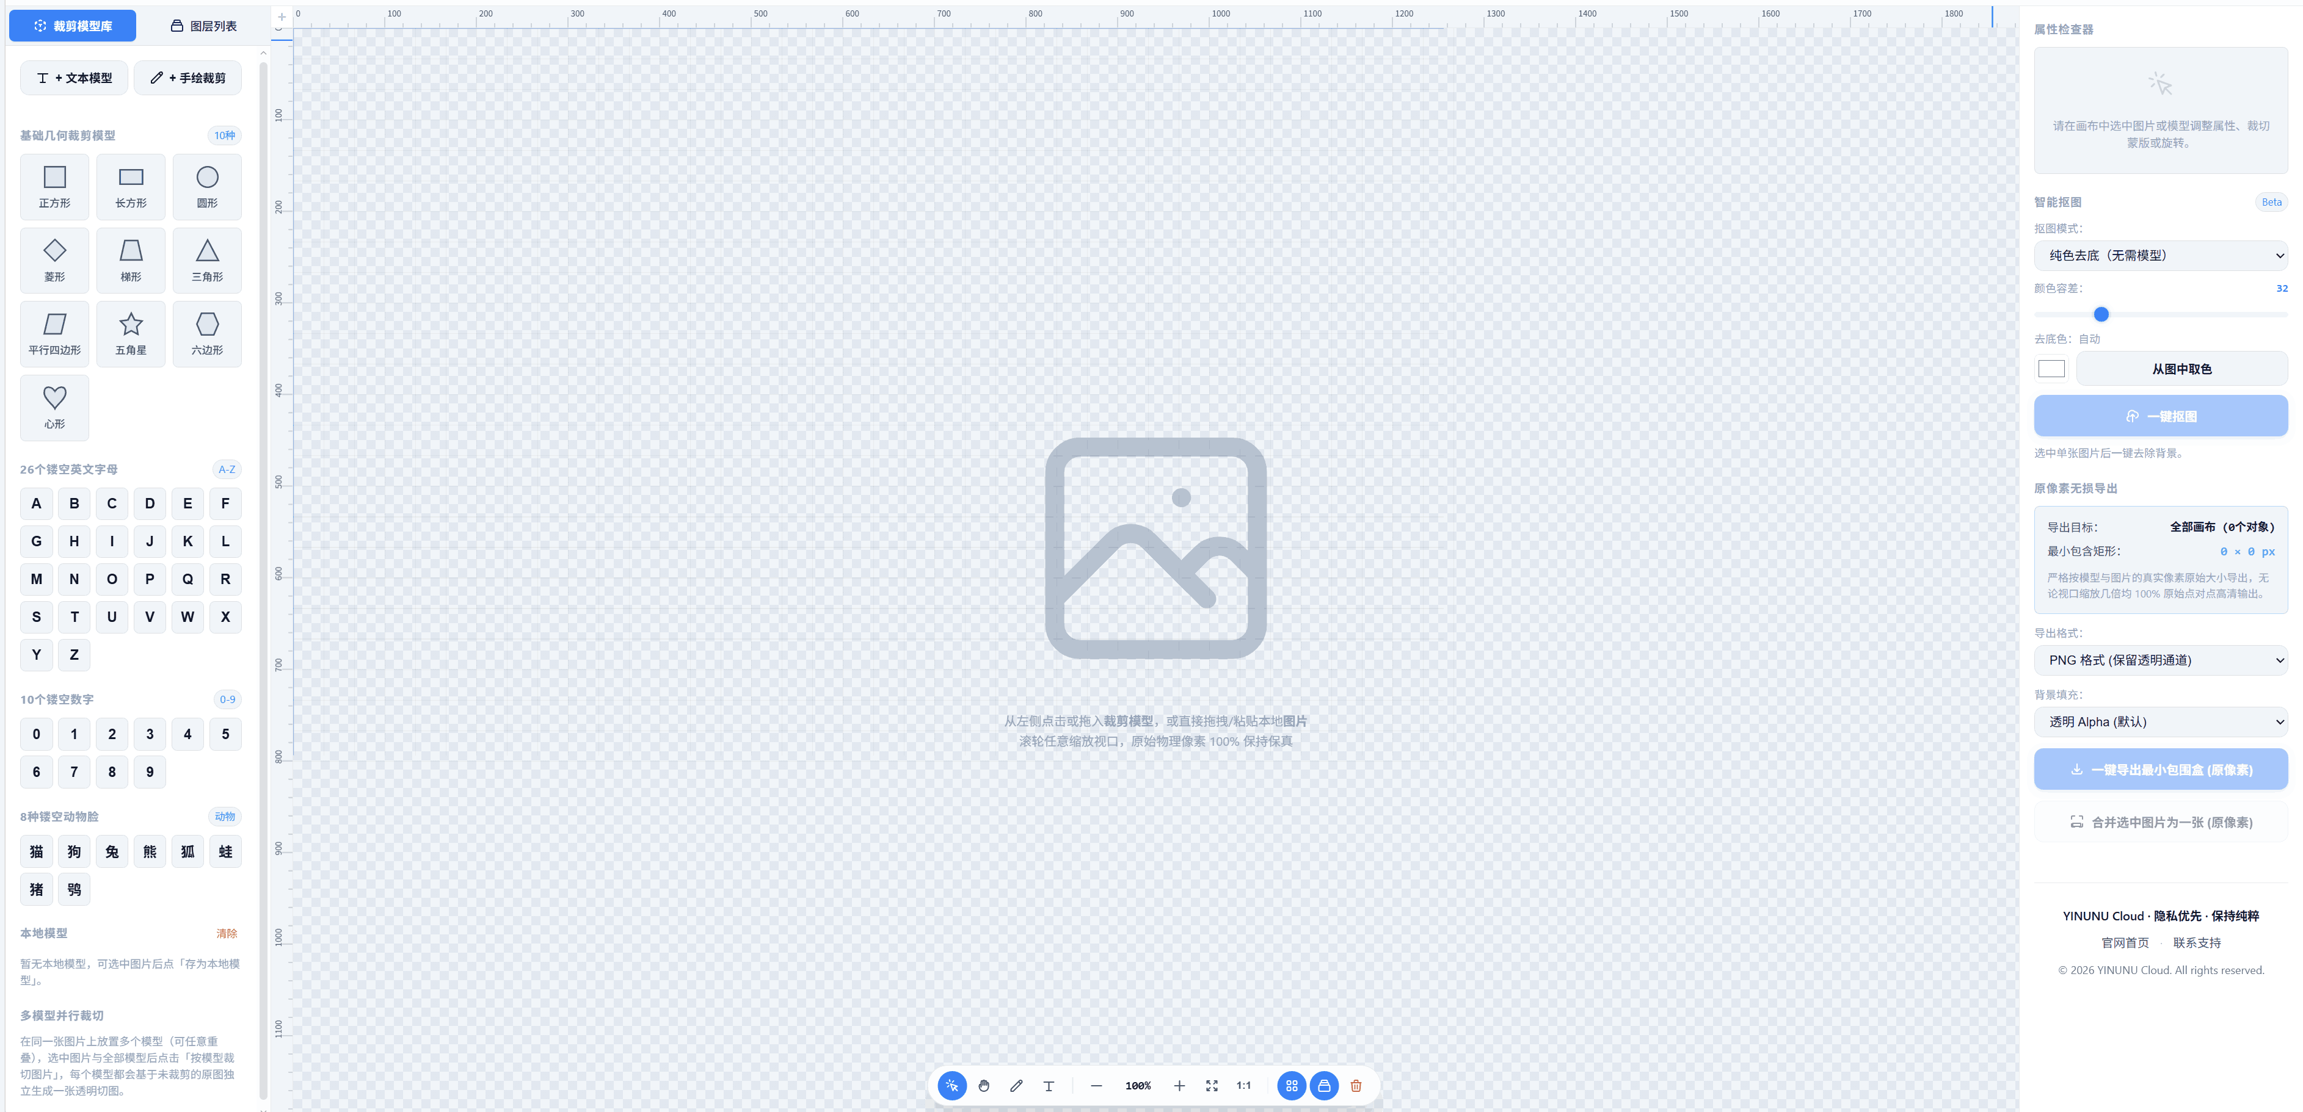Add the rectangle (长方形) crop shape

click(131, 187)
